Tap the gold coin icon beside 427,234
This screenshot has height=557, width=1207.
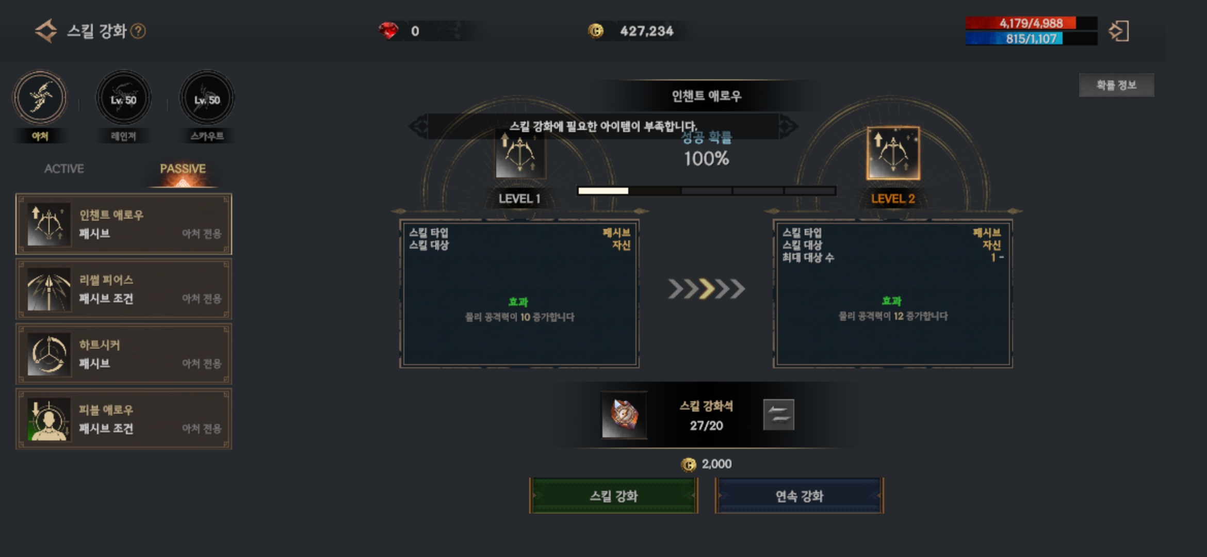click(596, 31)
